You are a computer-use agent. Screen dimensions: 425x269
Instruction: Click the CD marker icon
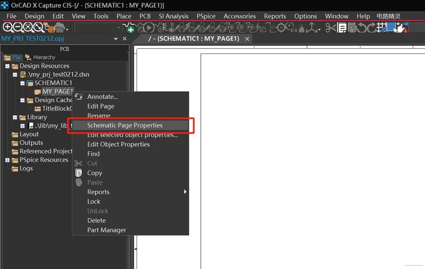[x=240, y=27]
